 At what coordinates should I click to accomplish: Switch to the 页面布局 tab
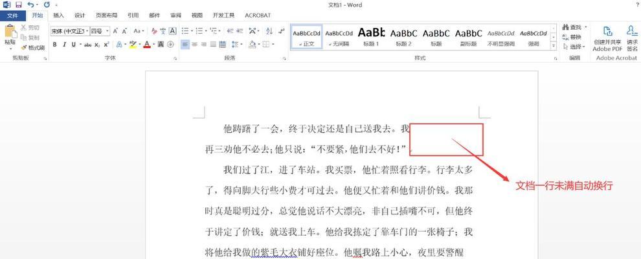click(x=106, y=15)
